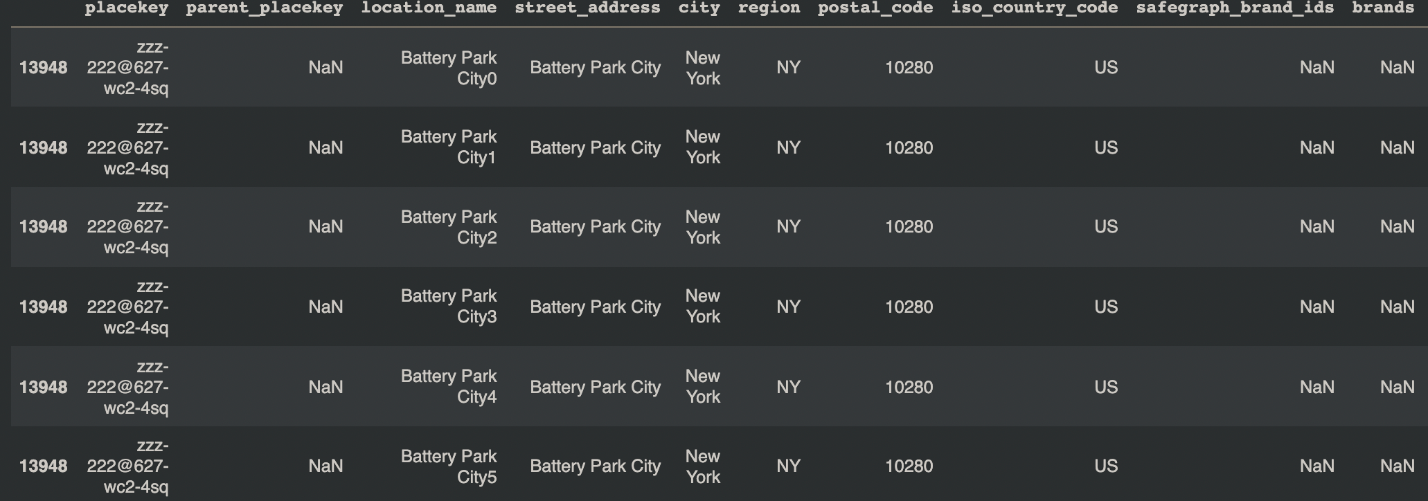Click region NY in the Battery Park City2 row
The height and width of the screenshot is (501, 1428).
pos(789,227)
